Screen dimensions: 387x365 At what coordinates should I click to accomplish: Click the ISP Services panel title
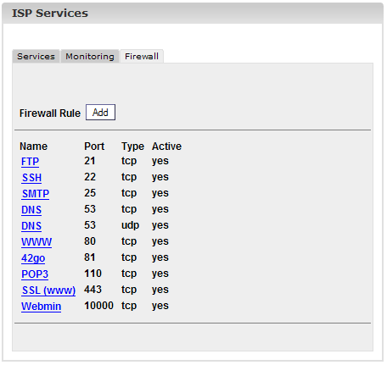tap(50, 14)
